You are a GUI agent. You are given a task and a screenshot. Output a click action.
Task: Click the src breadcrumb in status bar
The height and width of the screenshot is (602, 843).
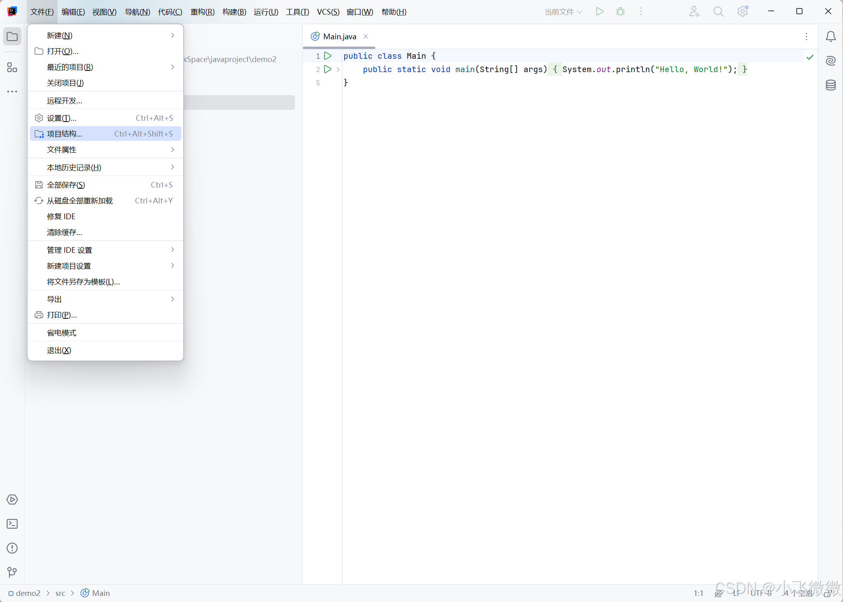(60, 593)
